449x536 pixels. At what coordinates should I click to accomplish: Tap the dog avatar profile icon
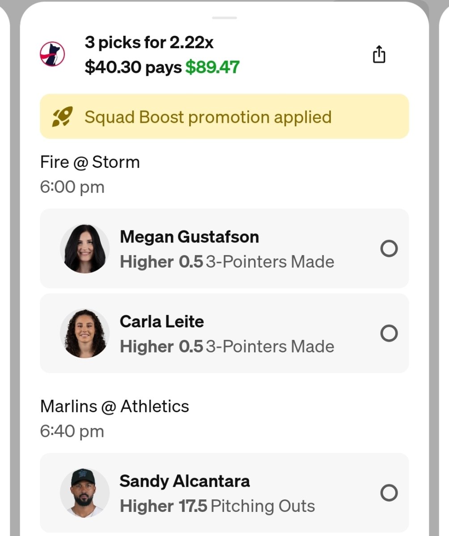tap(52, 54)
